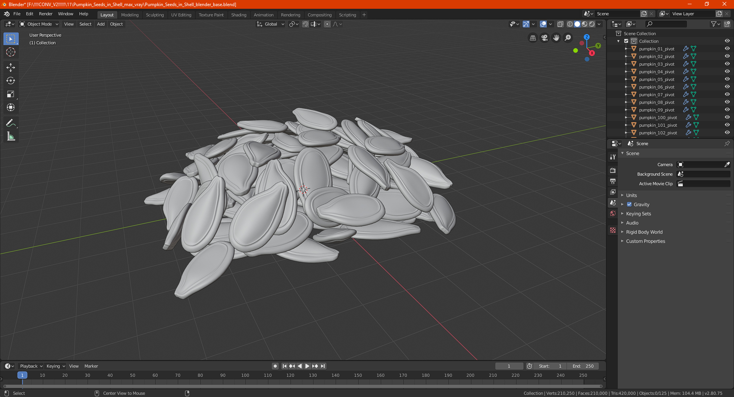Switch to the Sculpting workspace tab

pos(155,15)
